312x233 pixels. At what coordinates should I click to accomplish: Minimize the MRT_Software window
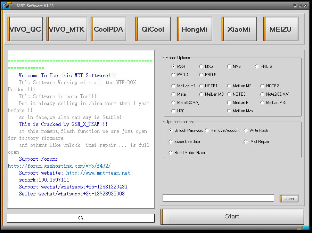[295, 6]
